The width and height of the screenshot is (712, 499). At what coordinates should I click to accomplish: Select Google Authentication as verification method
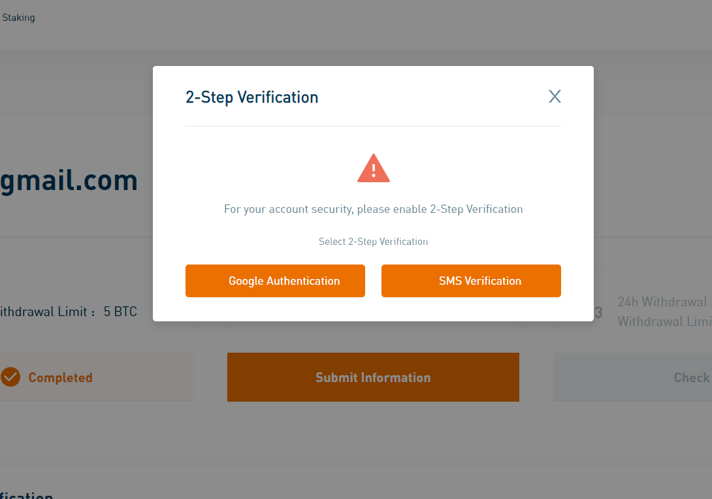275,280
